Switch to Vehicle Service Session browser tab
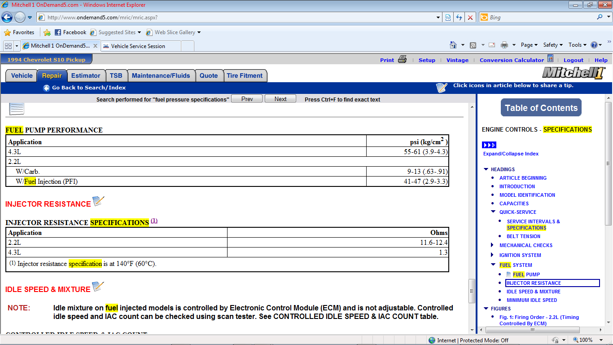Image resolution: width=613 pixels, height=345 pixels. point(141,46)
